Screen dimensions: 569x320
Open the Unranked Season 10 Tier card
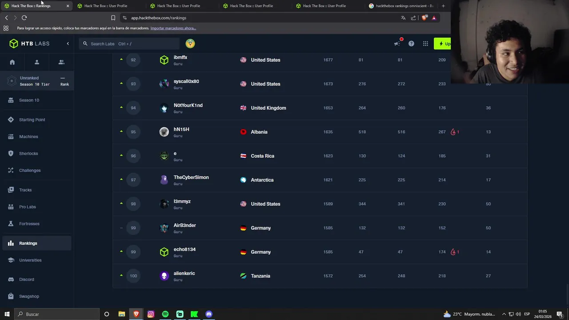click(x=37, y=81)
